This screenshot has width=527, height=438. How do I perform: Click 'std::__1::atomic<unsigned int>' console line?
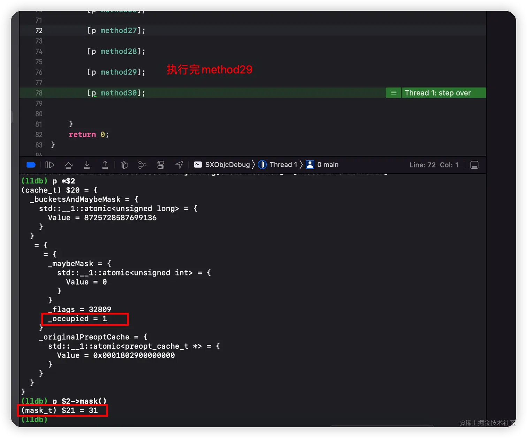click(134, 273)
